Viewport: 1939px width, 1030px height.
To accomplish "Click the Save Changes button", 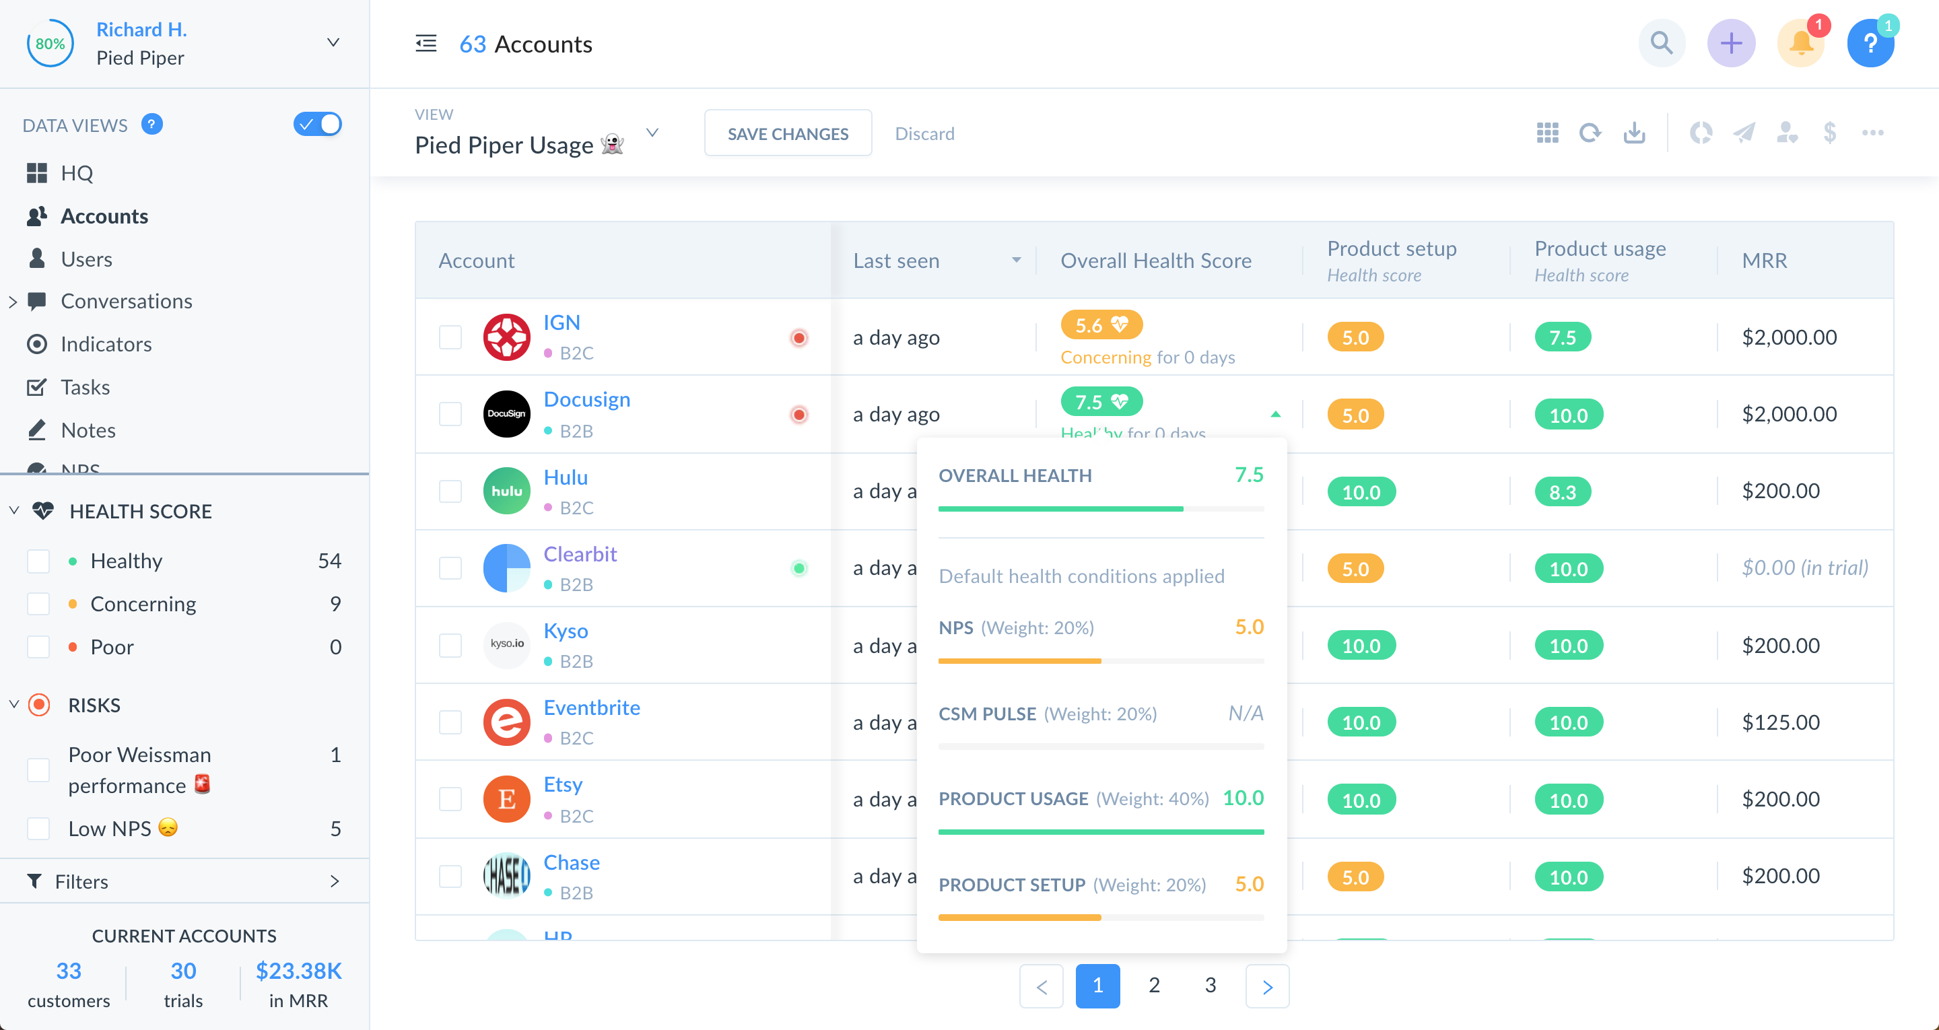I will (787, 133).
